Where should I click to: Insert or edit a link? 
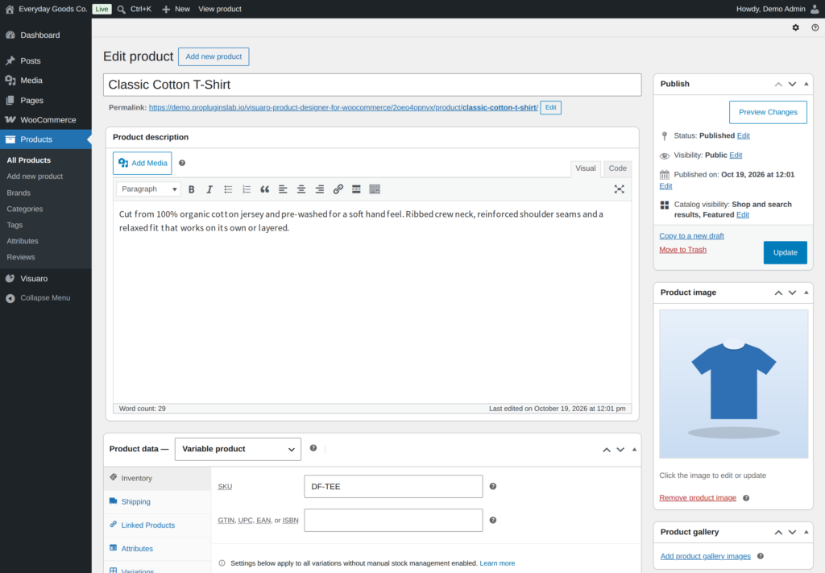[338, 189]
